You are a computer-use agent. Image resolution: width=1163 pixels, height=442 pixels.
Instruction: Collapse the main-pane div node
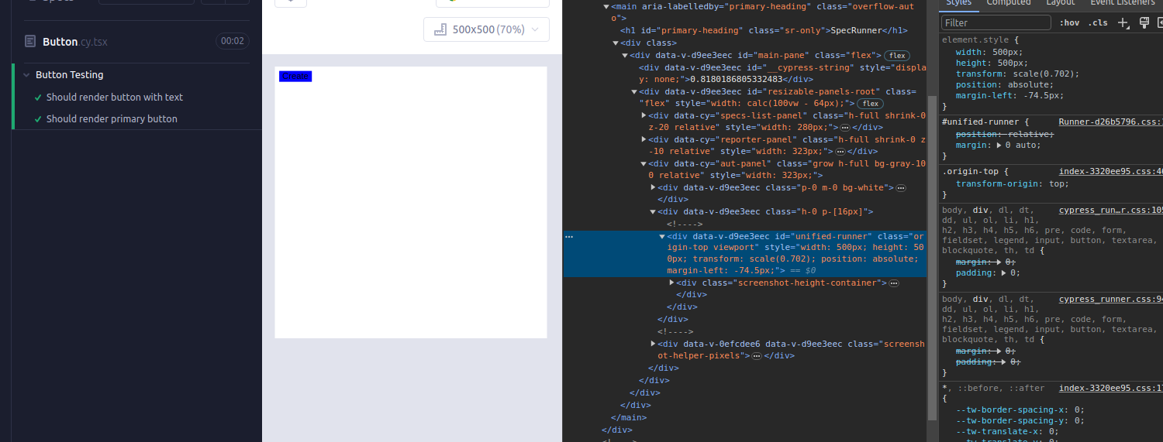tap(625, 56)
